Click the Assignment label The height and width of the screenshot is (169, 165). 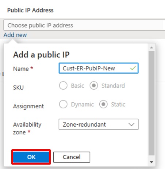[x=28, y=106]
